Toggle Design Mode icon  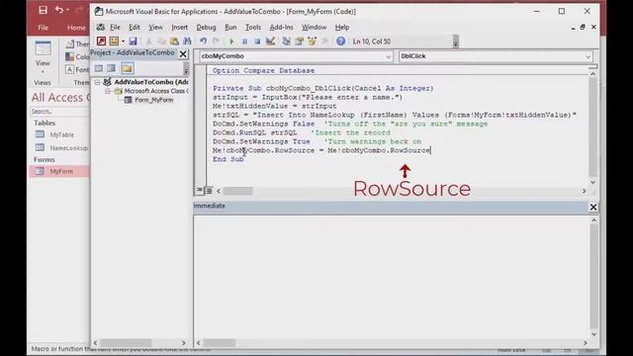click(270, 42)
